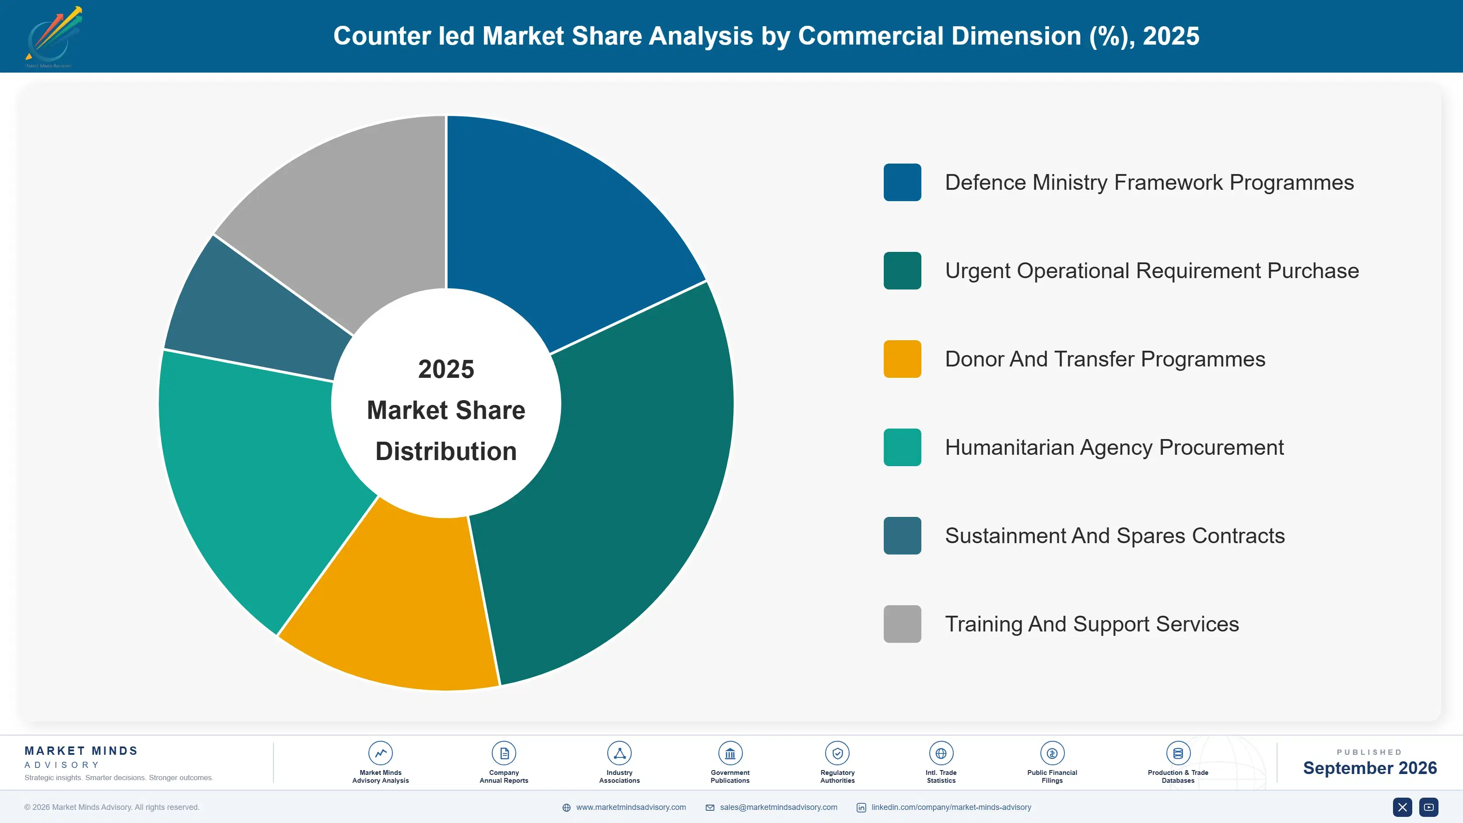Click the Government Publications building icon
1463x823 pixels.
point(730,753)
